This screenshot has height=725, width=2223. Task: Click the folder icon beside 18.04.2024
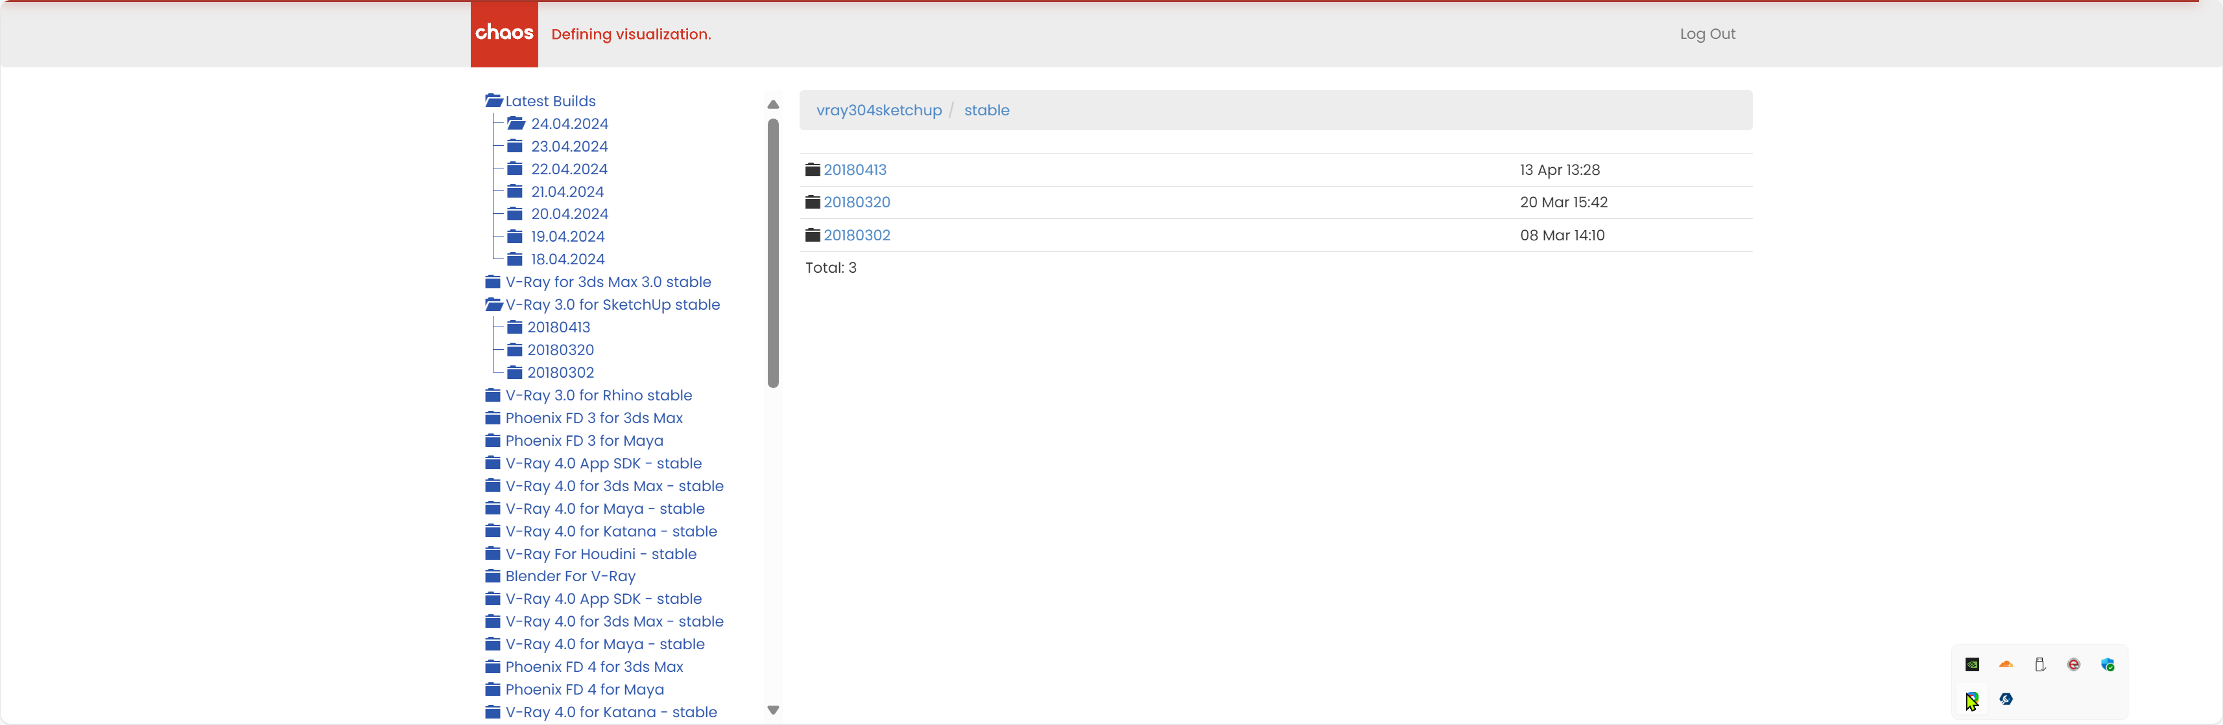[x=515, y=259]
